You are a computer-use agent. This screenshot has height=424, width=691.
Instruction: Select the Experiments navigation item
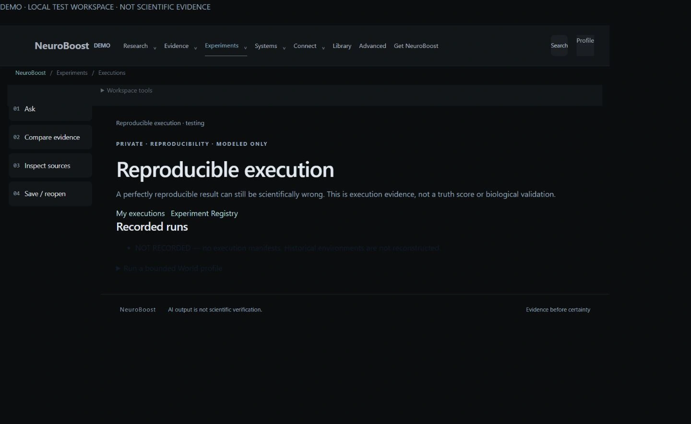[x=222, y=46]
